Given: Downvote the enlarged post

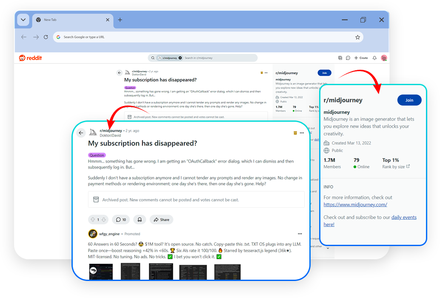Looking at the screenshot, I should [103, 219].
